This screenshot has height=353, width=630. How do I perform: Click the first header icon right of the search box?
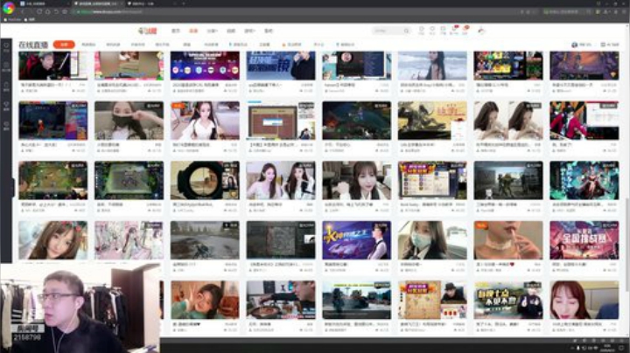(421, 31)
